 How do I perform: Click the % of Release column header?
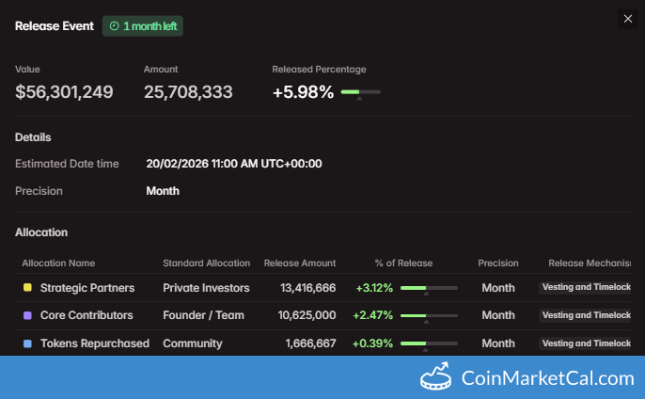pyautogui.click(x=406, y=263)
